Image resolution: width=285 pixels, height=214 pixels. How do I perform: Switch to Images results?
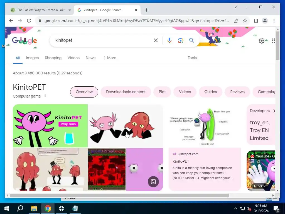(x=32, y=58)
